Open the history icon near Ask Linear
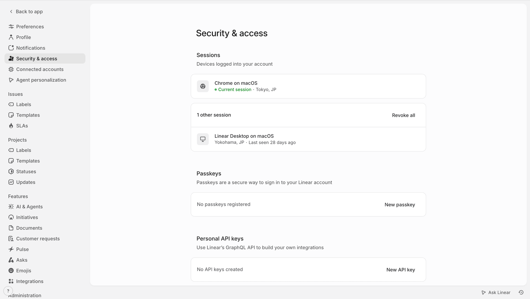 [x=521, y=292]
